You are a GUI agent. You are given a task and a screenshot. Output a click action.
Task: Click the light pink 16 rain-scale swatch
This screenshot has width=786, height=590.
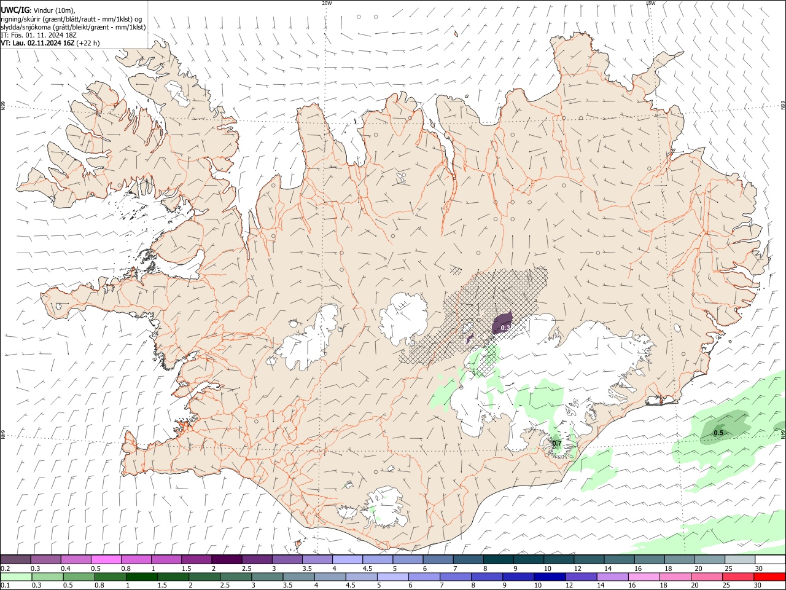point(644,576)
